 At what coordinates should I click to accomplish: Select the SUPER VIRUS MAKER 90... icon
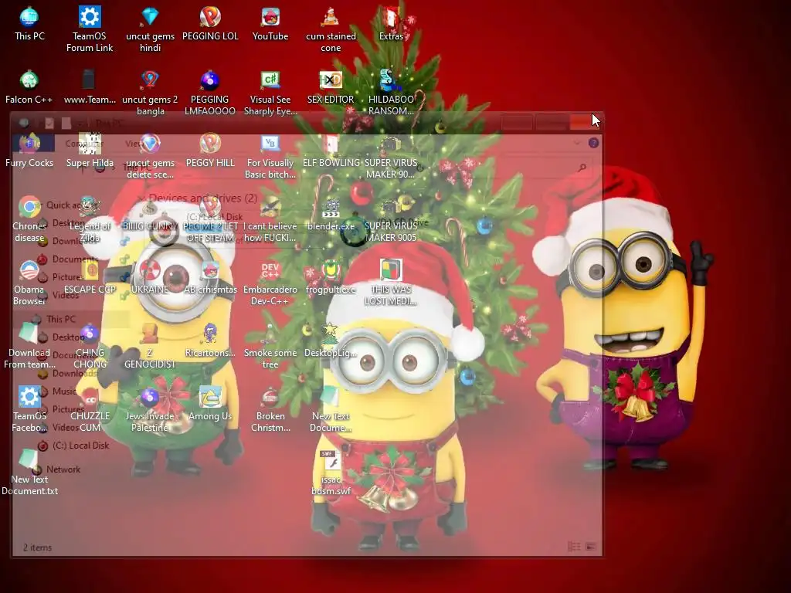[x=391, y=156]
